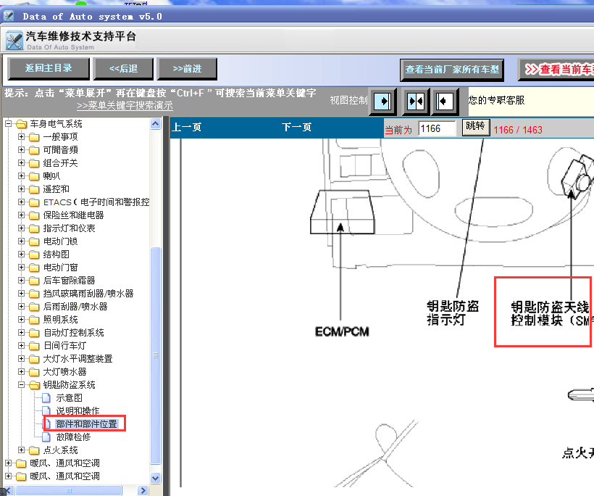Select the 照明系统 folder
Image resolution: width=594 pixels, height=496 pixels.
tap(61, 320)
